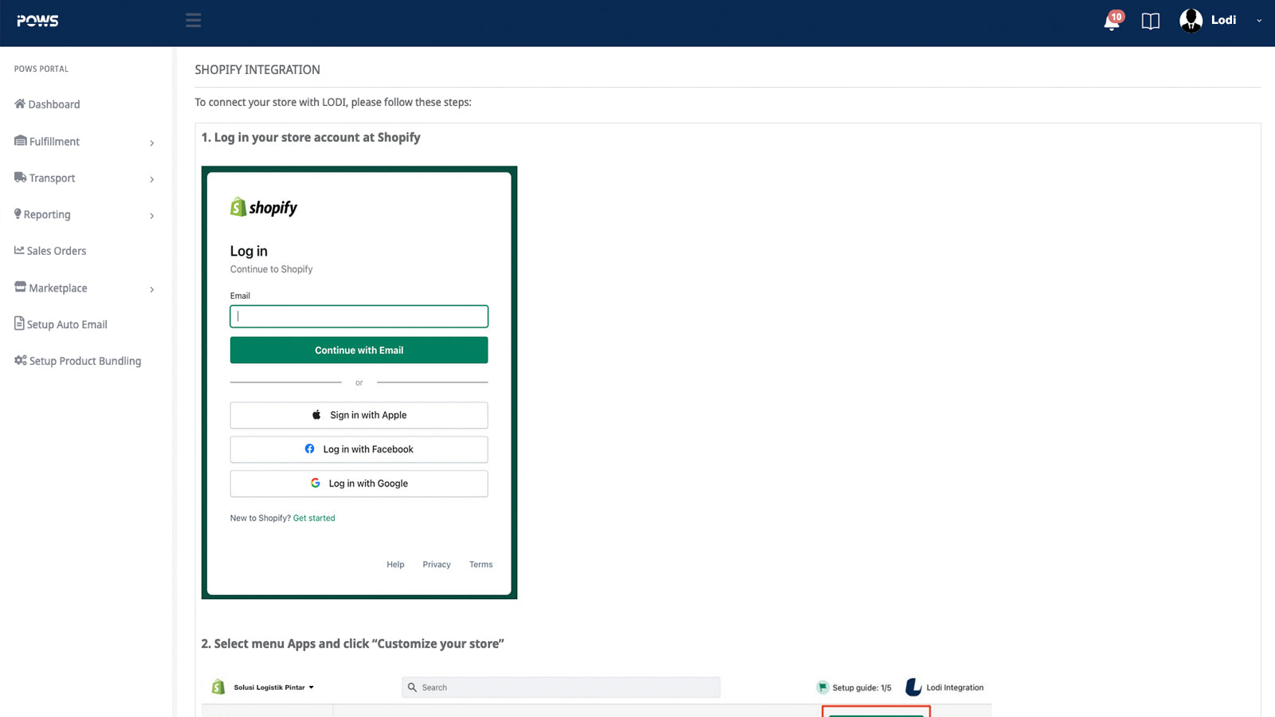Click the Setup Product Bundling gears icon
Image resolution: width=1275 pixels, height=717 pixels.
(x=21, y=360)
